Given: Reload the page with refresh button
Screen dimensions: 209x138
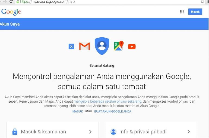Looking at the screenshot, I should [x=11, y=1].
